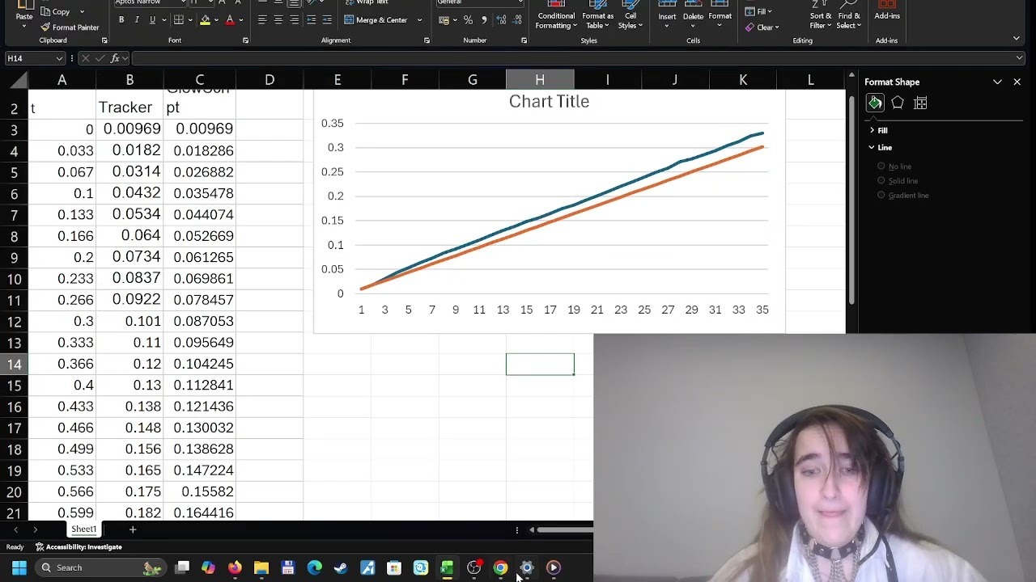Open Effects tab in Format Shape
Viewport: 1036px width, 582px height.
pos(898,103)
